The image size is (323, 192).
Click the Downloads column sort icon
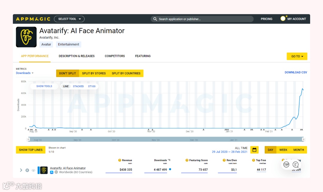pyautogui.click(x=169, y=160)
